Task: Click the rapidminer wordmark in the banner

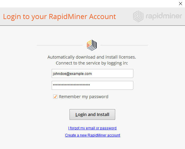Action: point(163,16)
